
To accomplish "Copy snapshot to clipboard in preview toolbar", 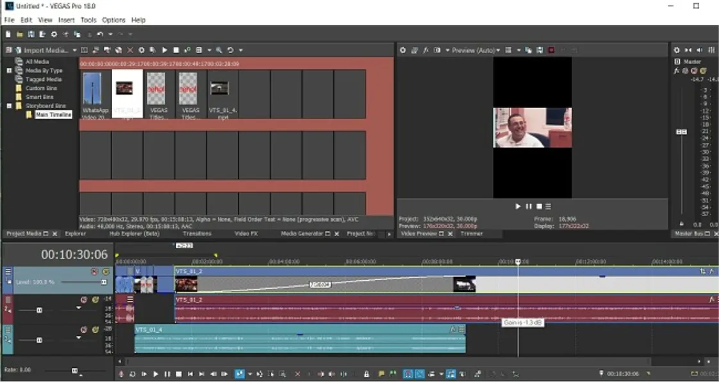I will 529,50.
